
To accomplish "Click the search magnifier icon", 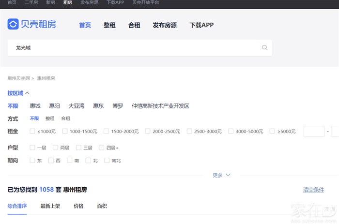I will tap(264, 48).
